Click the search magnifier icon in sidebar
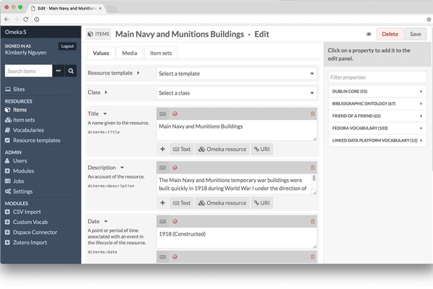This screenshot has height=289, width=433. 71,71
